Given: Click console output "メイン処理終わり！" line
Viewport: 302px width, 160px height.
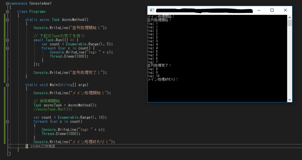Looking at the screenshot, I should [x=163, y=79].
